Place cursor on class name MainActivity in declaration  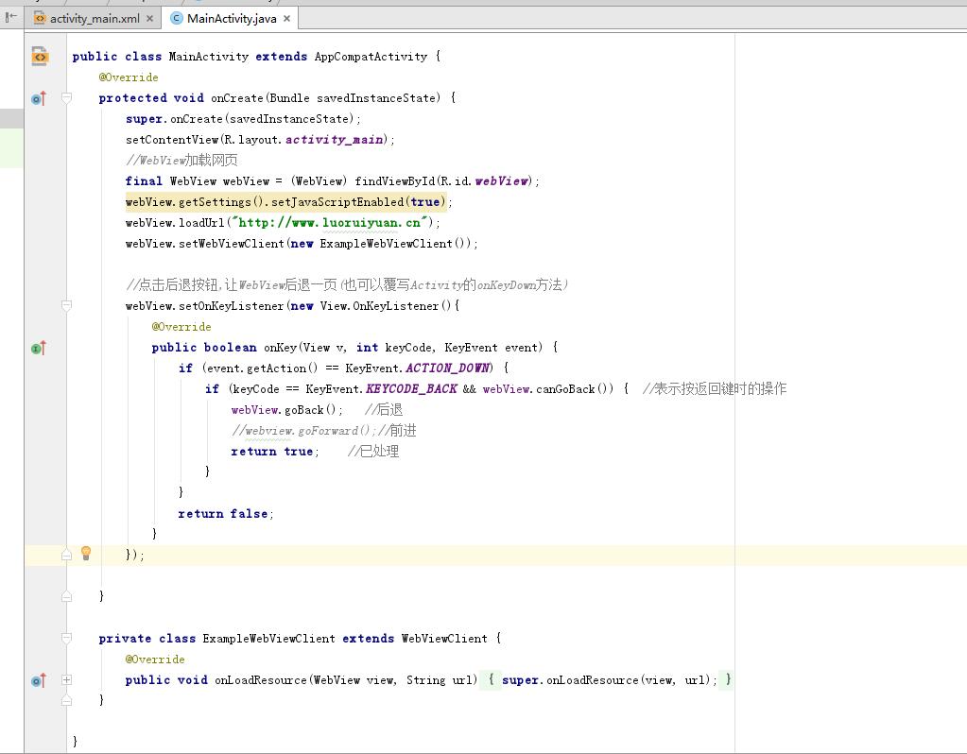point(209,56)
